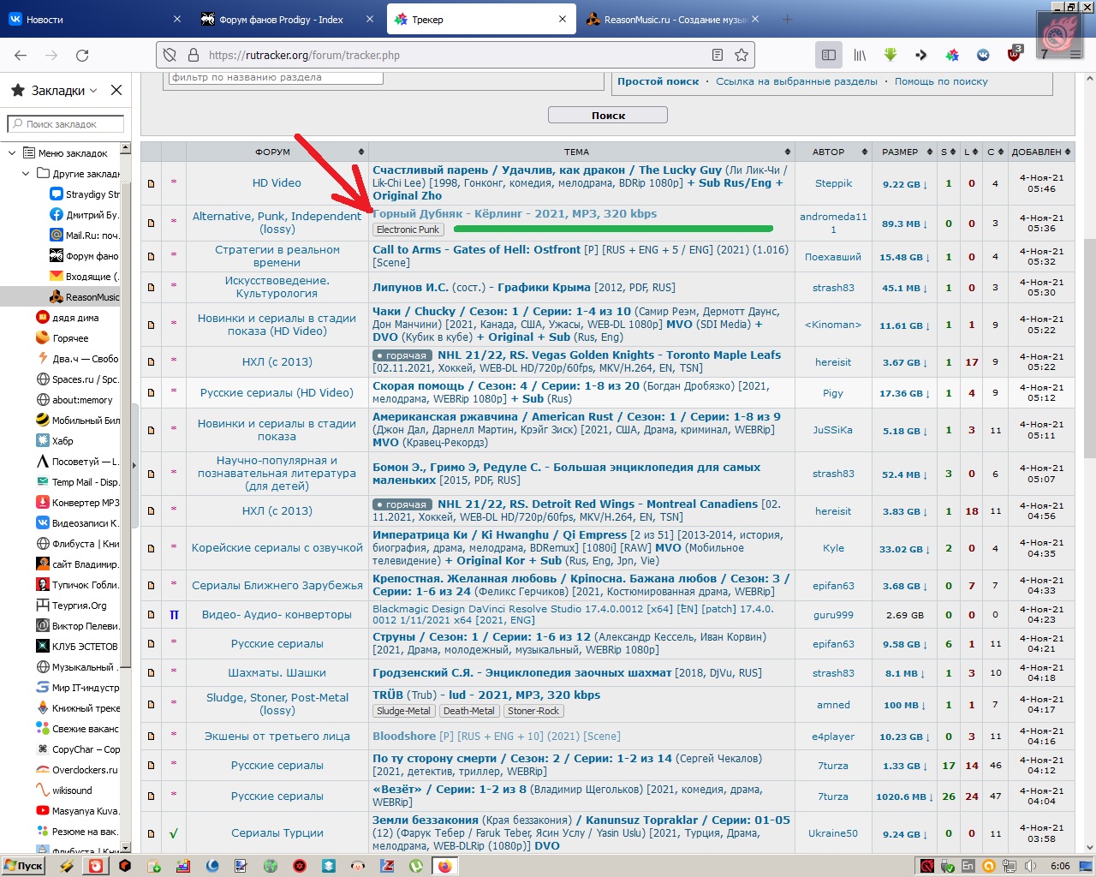Click the П status icon in DaVinci row
The height and width of the screenshot is (877, 1096).
point(174,615)
